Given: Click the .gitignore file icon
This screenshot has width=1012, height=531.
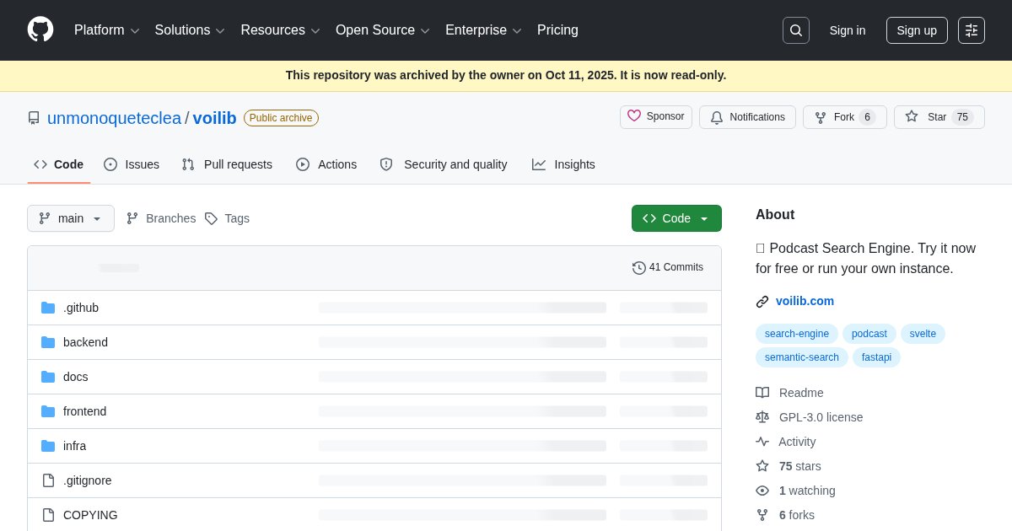Looking at the screenshot, I should [48, 480].
